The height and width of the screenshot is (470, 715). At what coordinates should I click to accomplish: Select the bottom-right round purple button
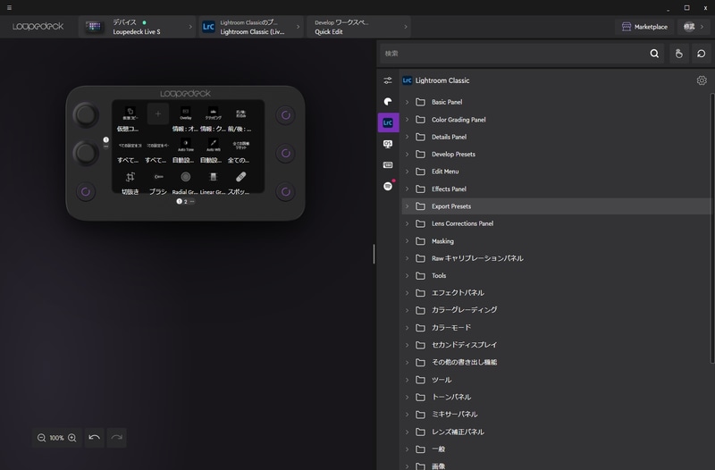(285, 191)
